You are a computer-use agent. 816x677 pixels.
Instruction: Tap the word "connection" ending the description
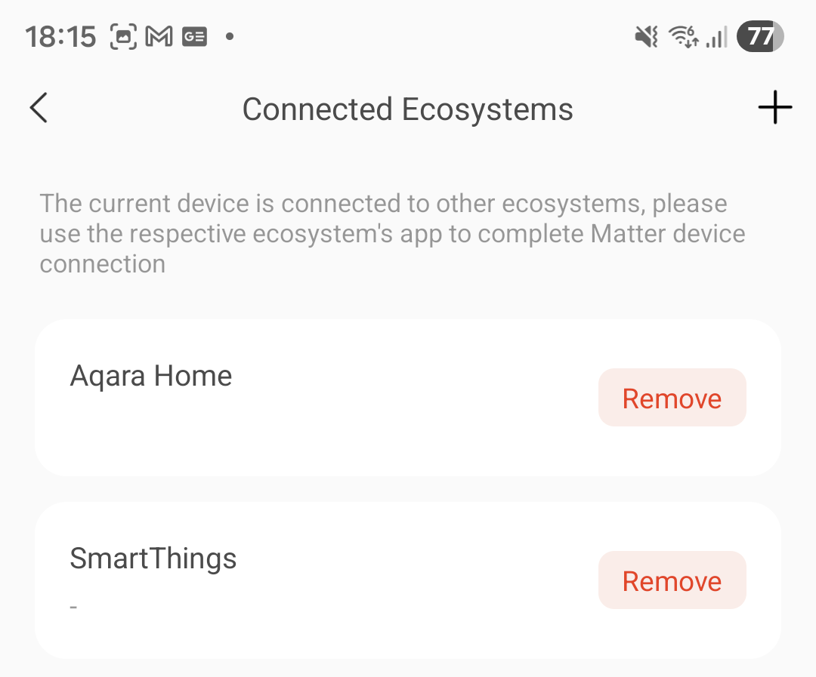click(x=103, y=264)
